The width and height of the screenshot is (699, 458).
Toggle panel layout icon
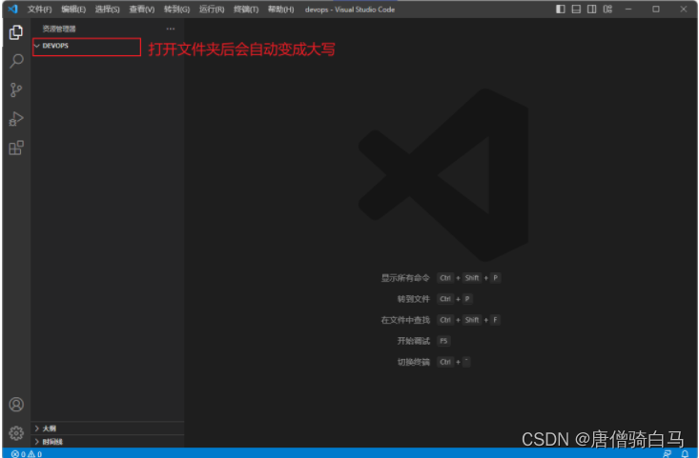coord(576,9)
